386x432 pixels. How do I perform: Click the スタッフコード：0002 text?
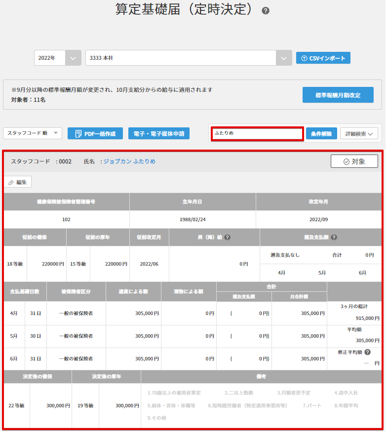pyautogui.click(x=41, y=161)
